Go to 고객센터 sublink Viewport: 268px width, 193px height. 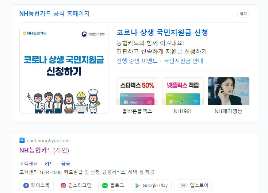(28, 163)
